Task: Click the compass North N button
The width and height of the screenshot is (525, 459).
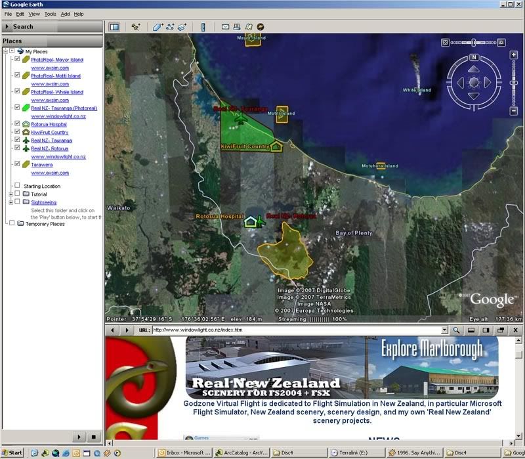Action: click(x=474, y=57)
